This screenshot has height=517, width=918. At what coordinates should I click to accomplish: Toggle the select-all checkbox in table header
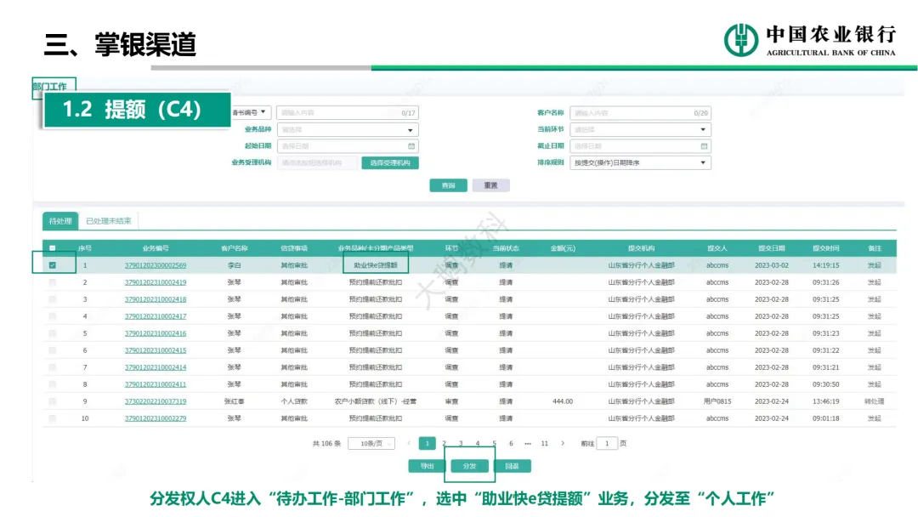[53, 248]
